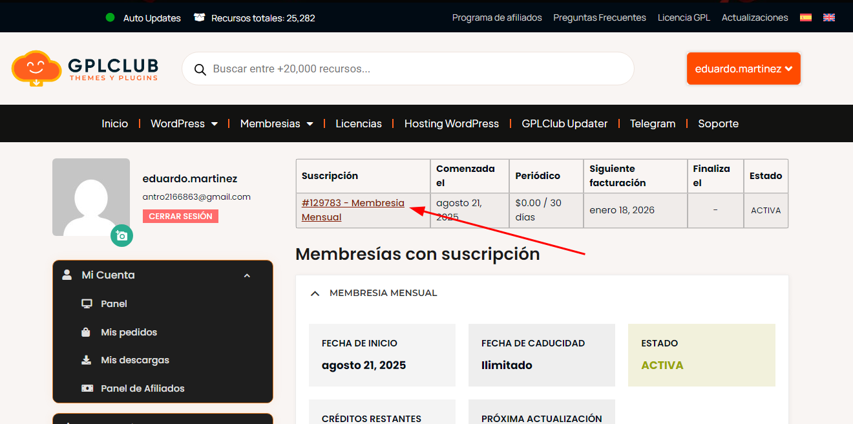
Task: Click the green Auto Updates status dot
Action: [x=111, y=17]
